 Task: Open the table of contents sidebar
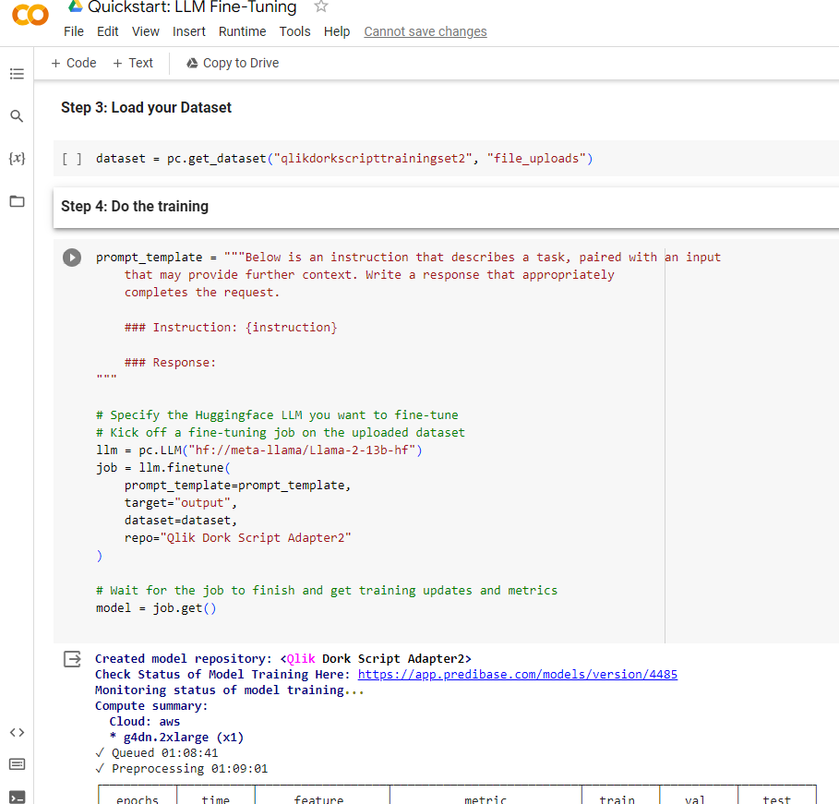click(x=17, y=73)
